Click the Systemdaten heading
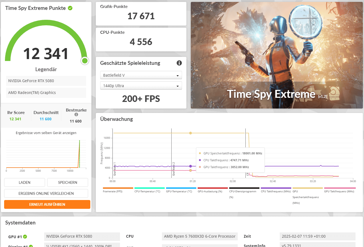The width and height of the screenshot is (364, 247). (20, 223)
